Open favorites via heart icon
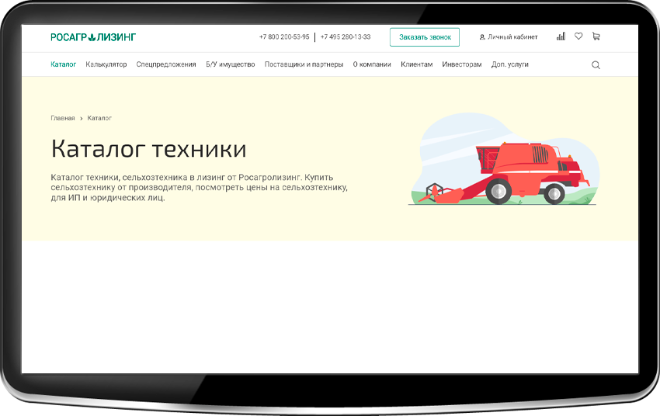 coord(578,36)
